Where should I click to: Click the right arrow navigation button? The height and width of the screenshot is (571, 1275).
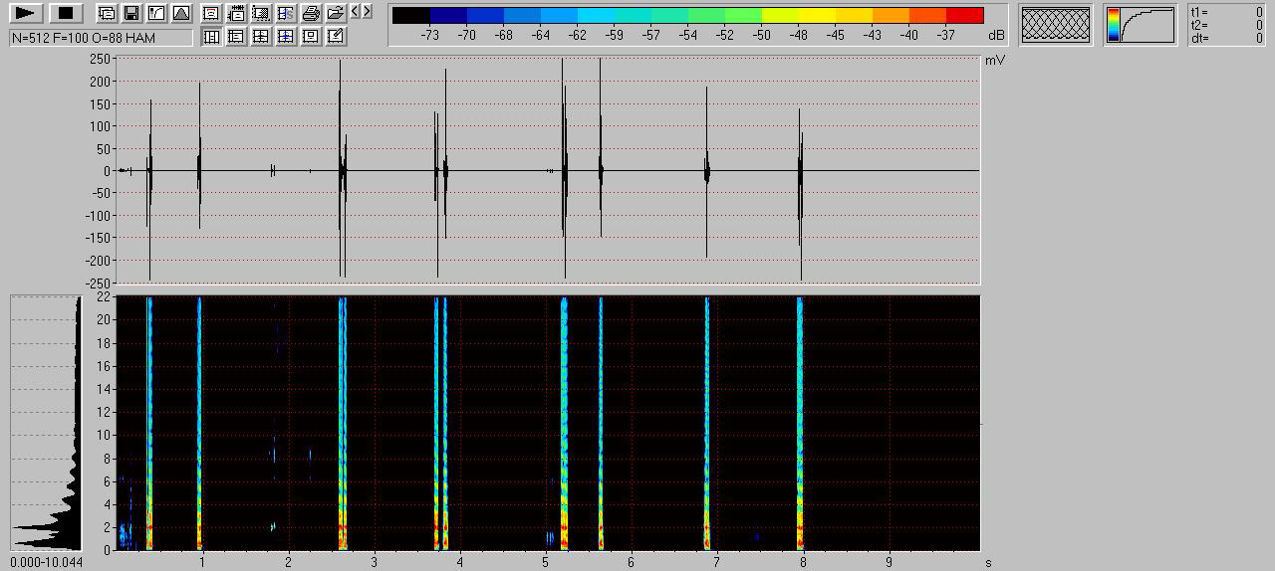368,12
